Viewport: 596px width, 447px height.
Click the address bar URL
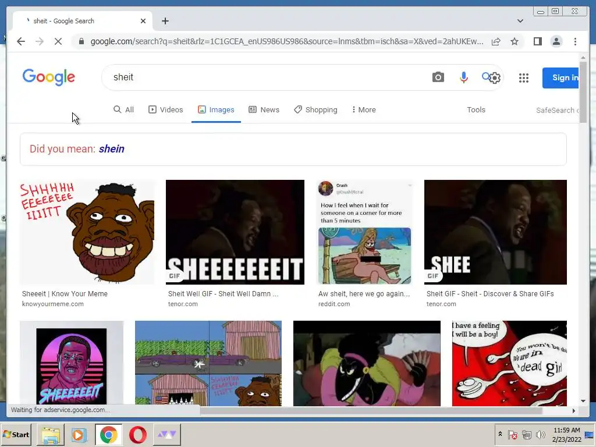click(x=286, y=41)
